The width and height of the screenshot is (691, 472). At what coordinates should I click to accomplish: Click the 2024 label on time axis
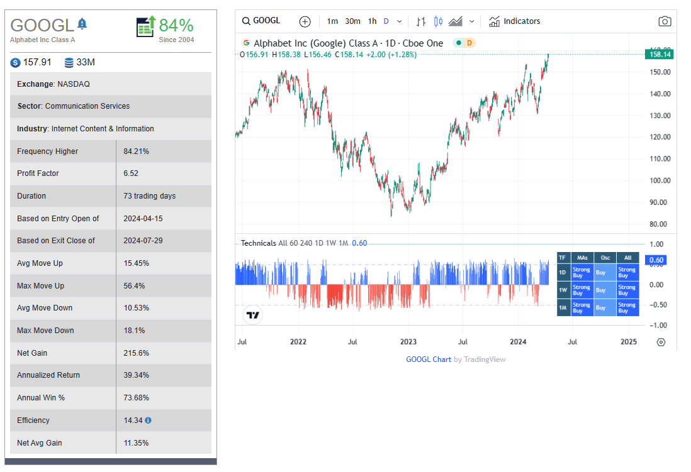coord(518,342)
